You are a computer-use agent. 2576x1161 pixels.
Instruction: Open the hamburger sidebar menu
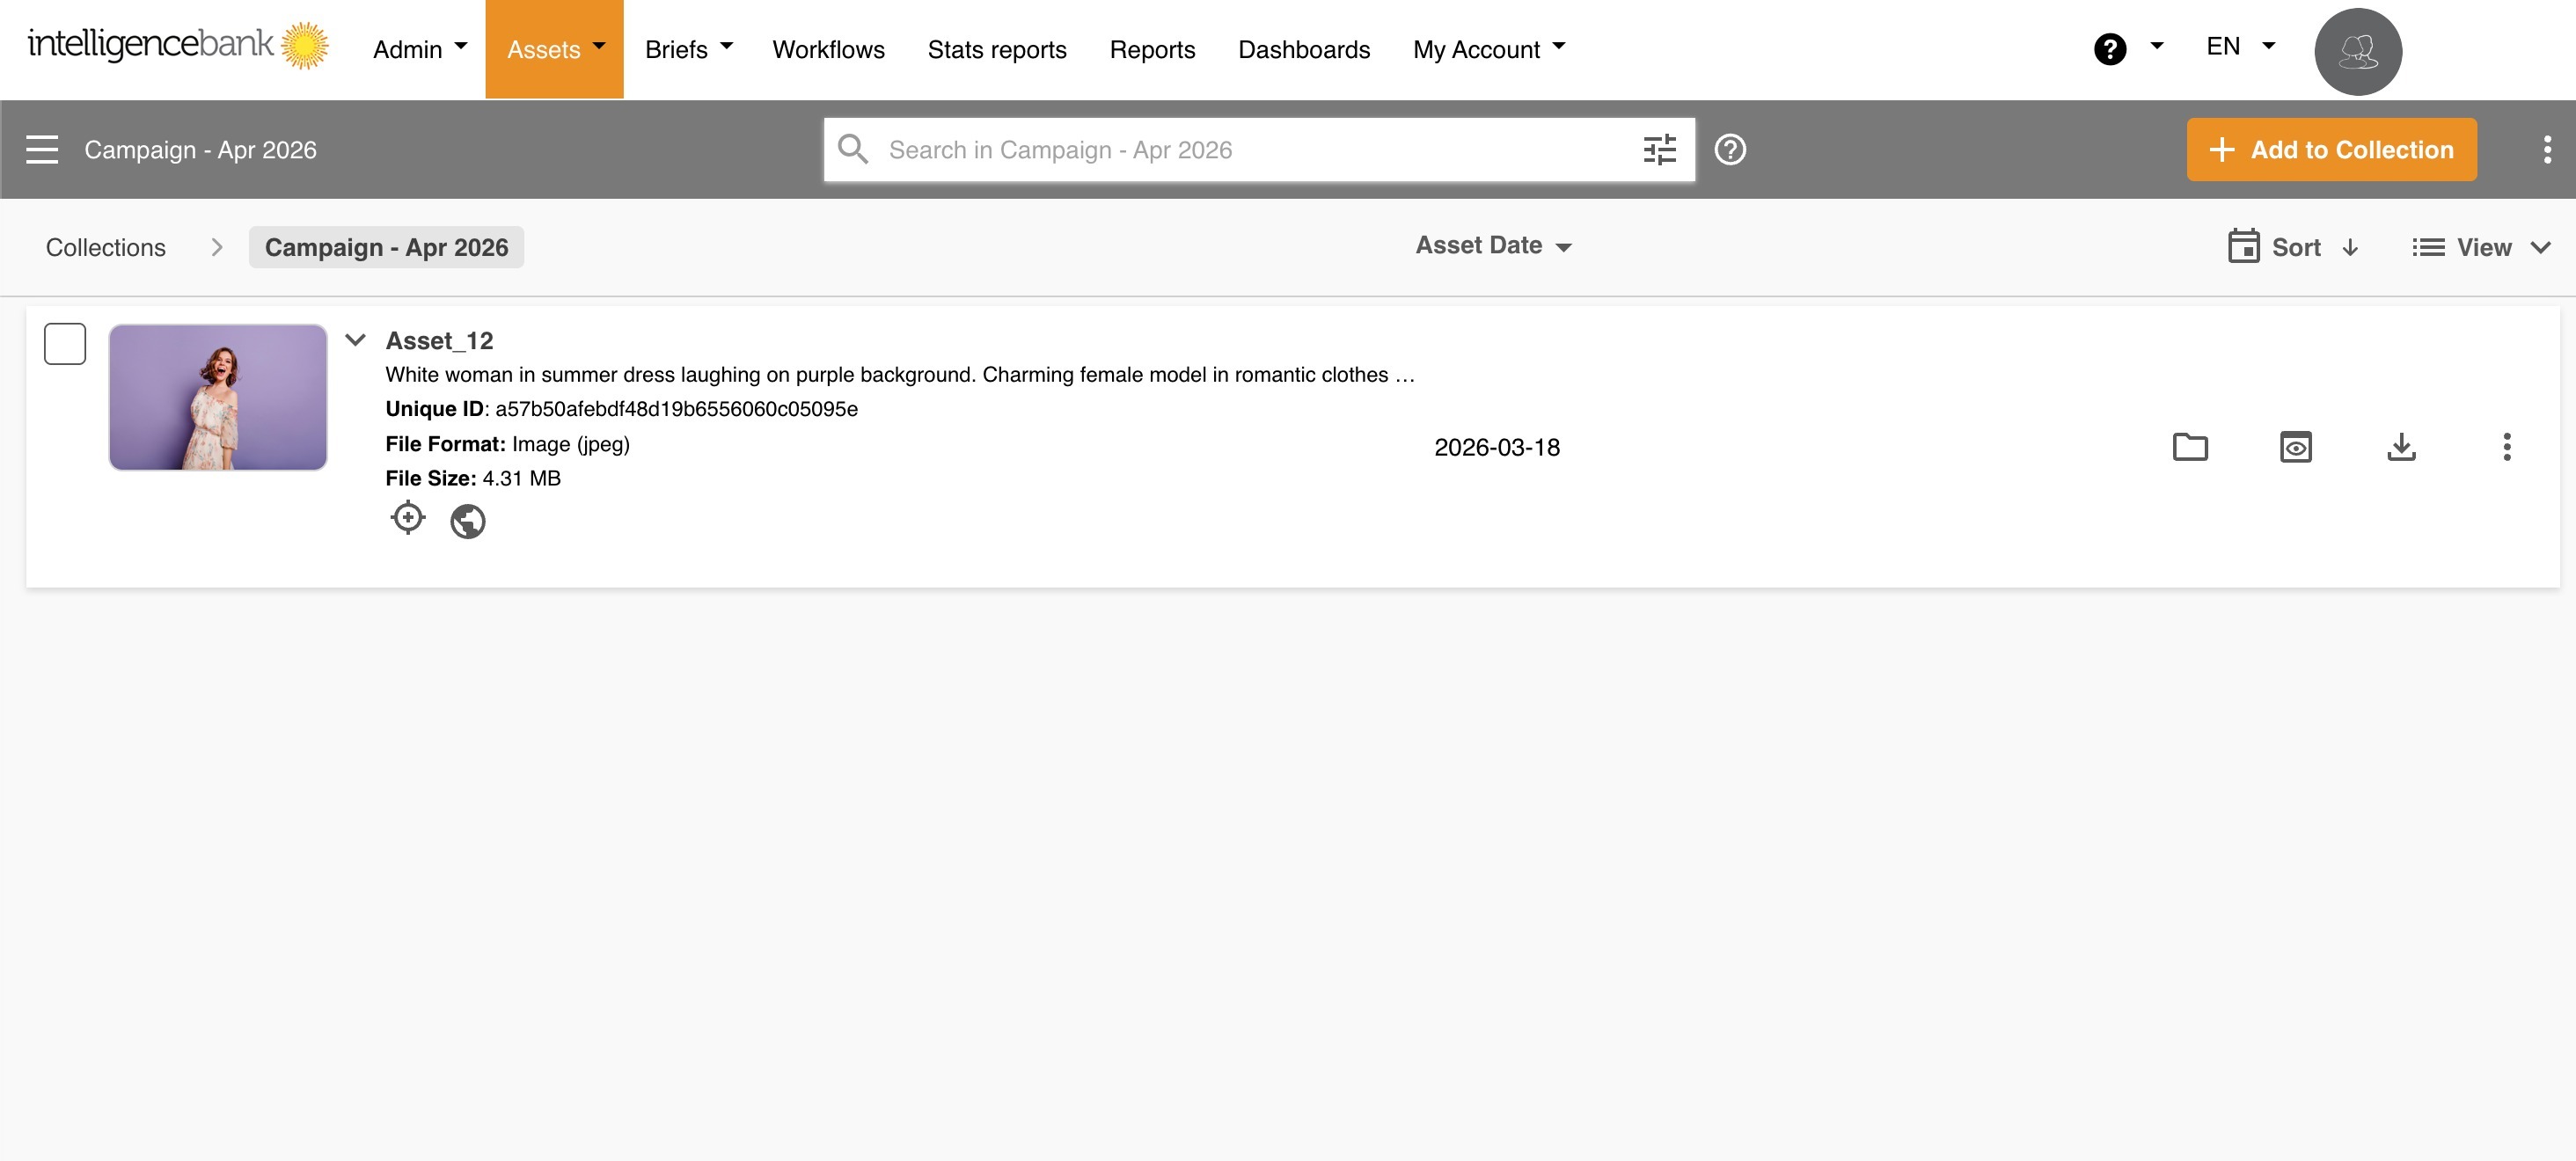click(42, 150)
